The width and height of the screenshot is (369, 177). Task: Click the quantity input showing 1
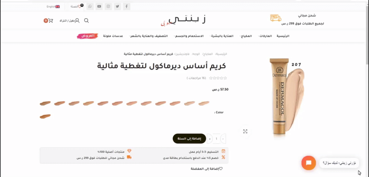point(216,139)
